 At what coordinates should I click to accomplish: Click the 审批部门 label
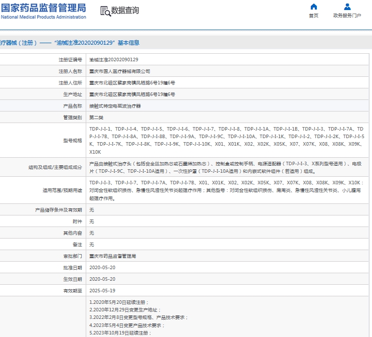coord(73,256)
